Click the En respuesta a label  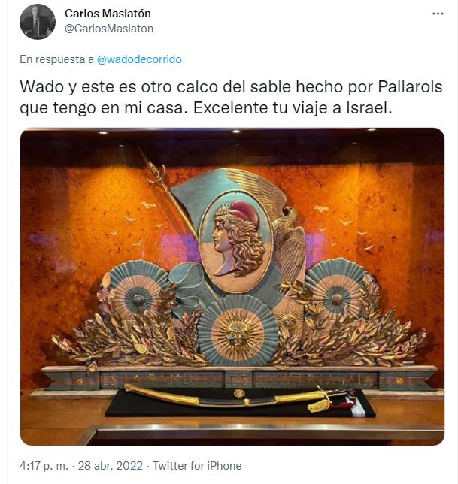click(57, 59)
